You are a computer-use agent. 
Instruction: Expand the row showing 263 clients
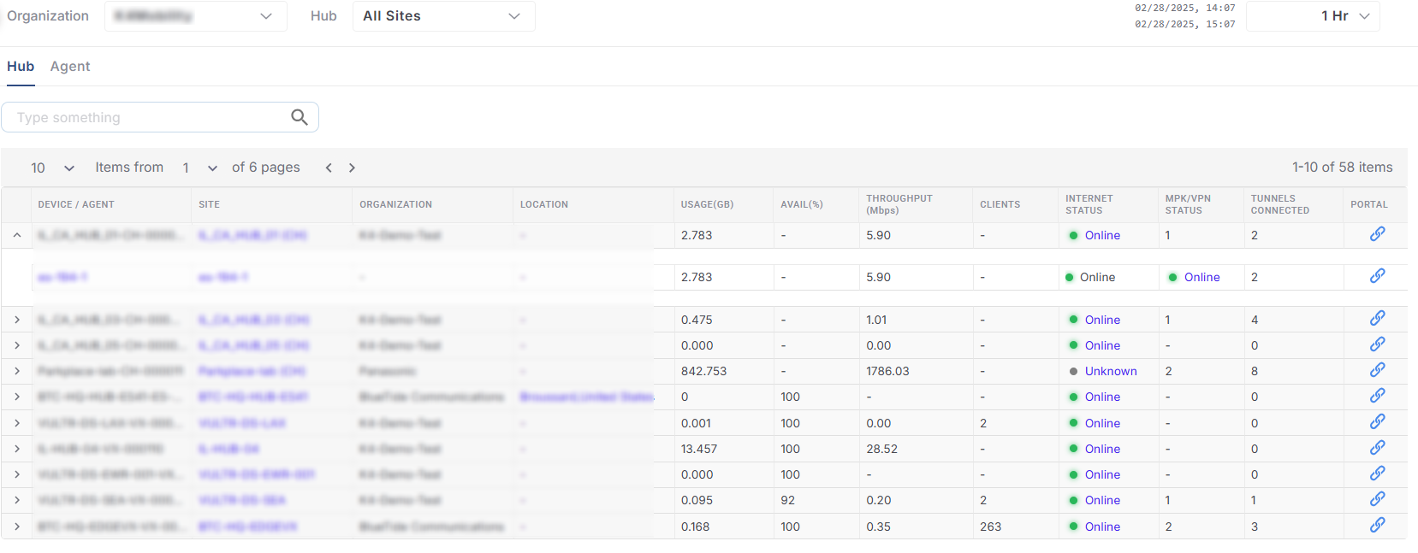pyautogui.click(x=17, y=527)
